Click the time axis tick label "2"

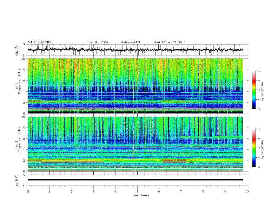point(72,191)
